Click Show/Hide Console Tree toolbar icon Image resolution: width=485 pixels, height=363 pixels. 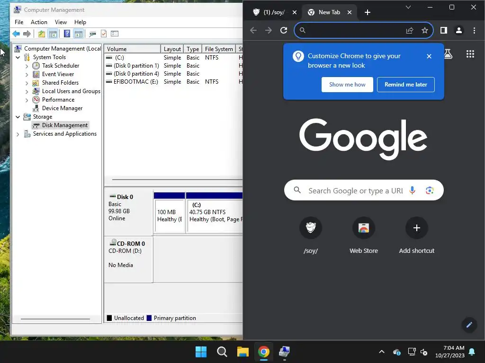(53, 34)
